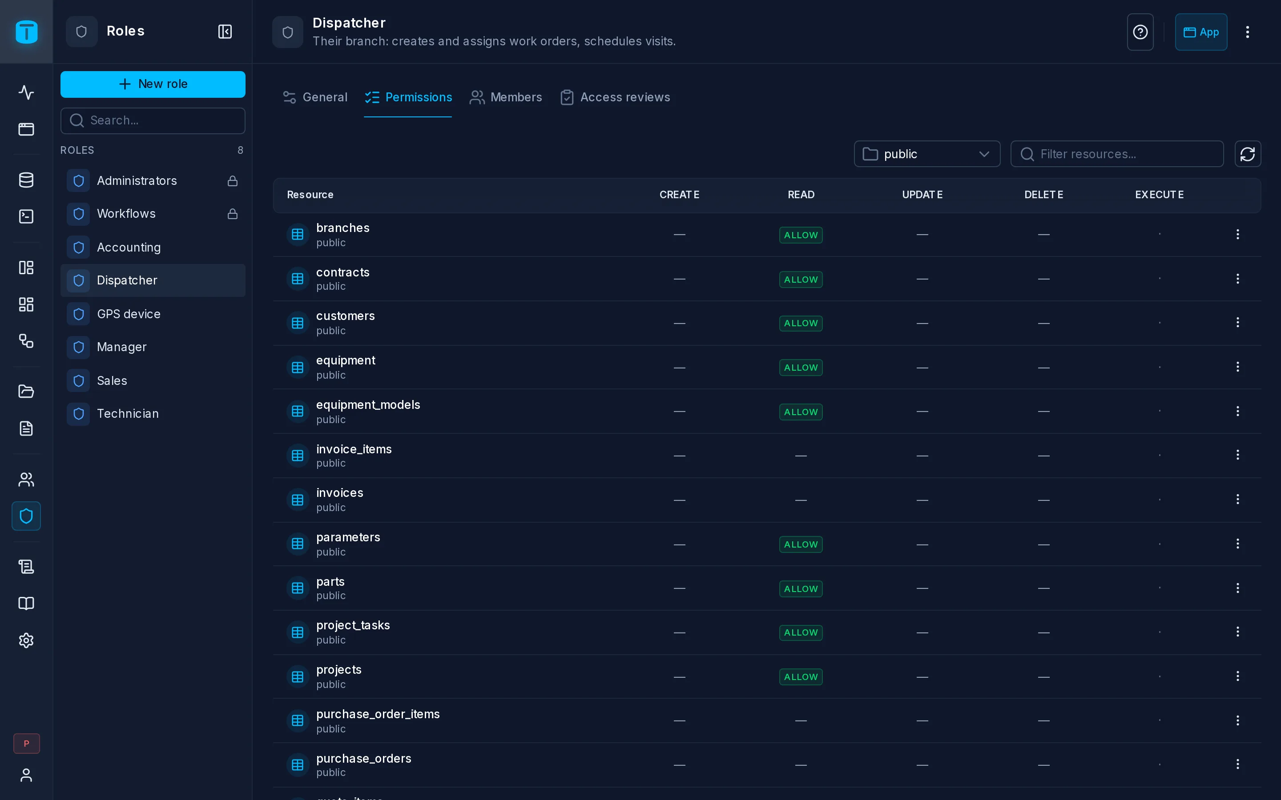Switch to the Access reviews tab
1281x800 pixels.
pos(615,97)
